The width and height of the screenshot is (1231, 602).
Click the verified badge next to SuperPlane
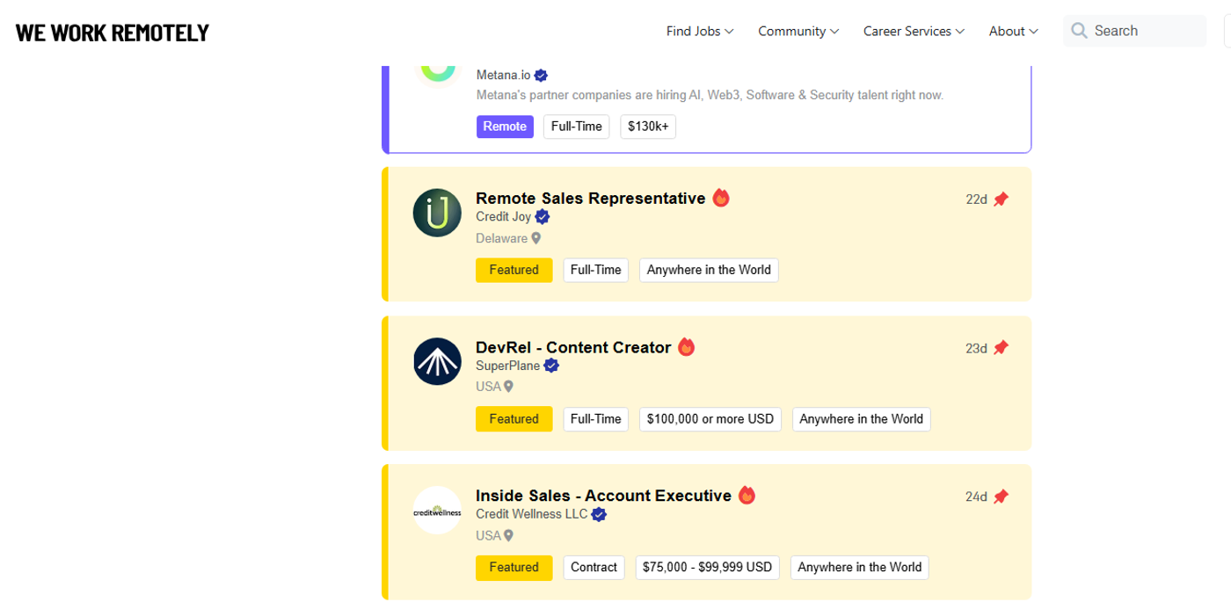click(551, 366)
